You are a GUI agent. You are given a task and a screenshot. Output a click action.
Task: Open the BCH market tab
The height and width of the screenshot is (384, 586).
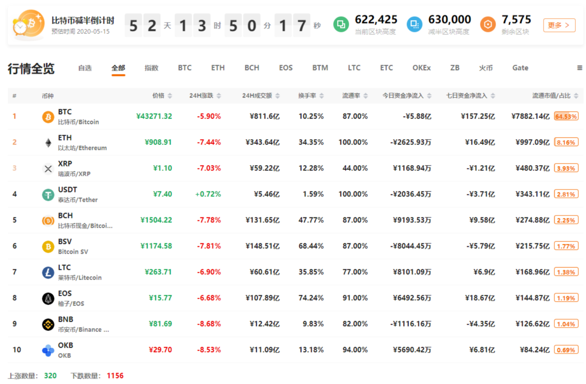tap(252, 68)
